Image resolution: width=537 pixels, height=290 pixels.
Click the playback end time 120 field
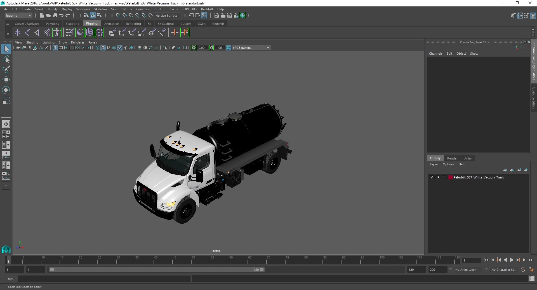pos(416,270)
